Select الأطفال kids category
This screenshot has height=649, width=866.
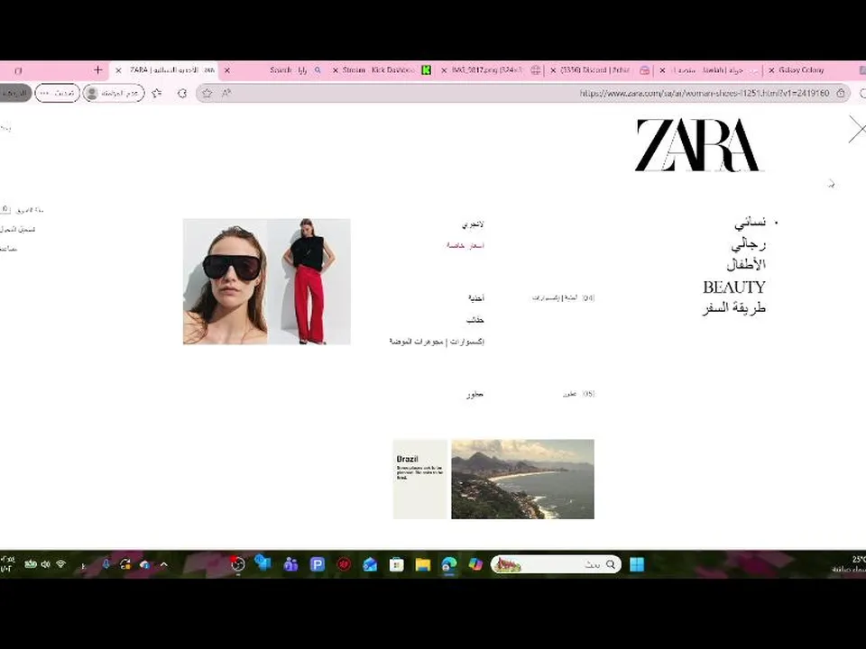[746, 265]
